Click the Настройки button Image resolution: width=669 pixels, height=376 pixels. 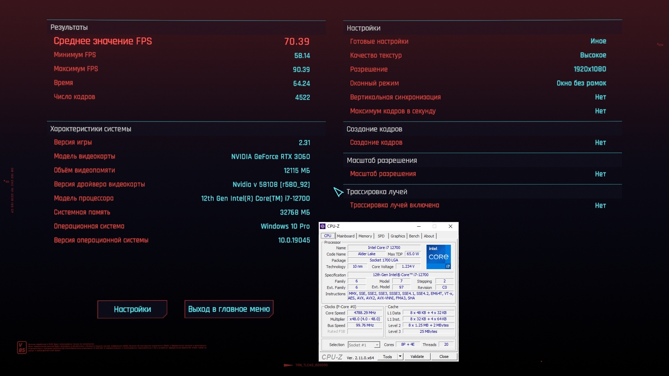click(x=132, y=309)
